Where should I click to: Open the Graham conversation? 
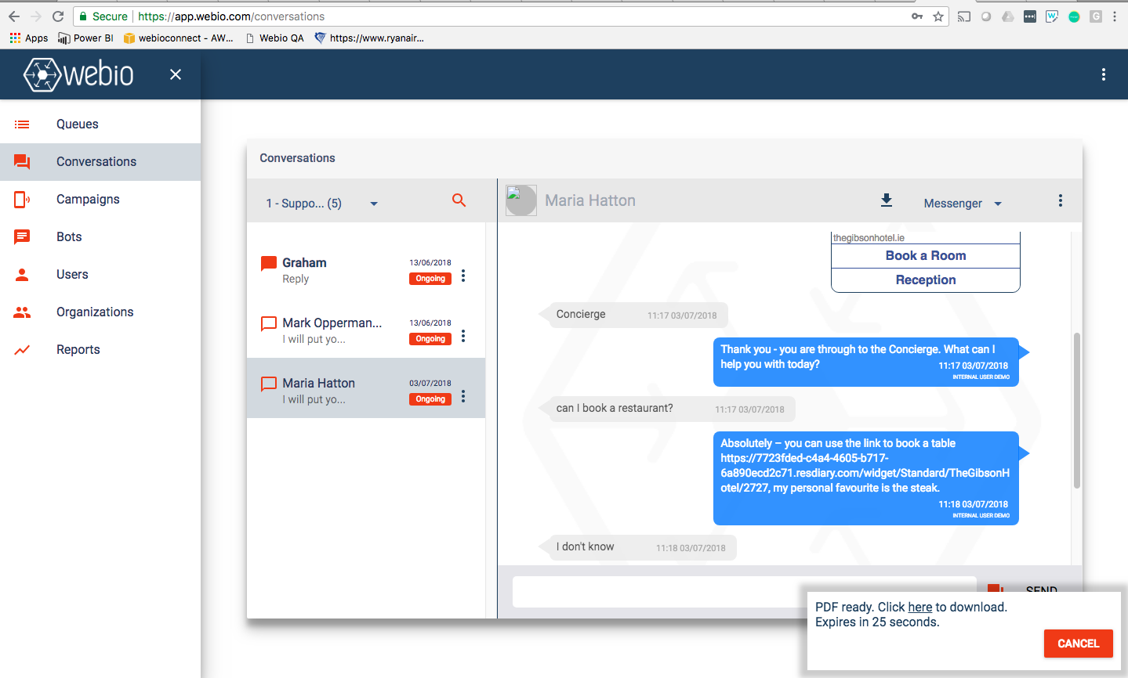tap(366, 270)
